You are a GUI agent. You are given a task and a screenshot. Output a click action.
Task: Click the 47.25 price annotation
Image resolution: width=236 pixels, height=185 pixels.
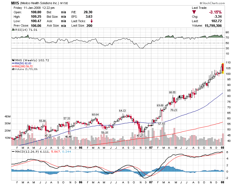click(48, 135)
